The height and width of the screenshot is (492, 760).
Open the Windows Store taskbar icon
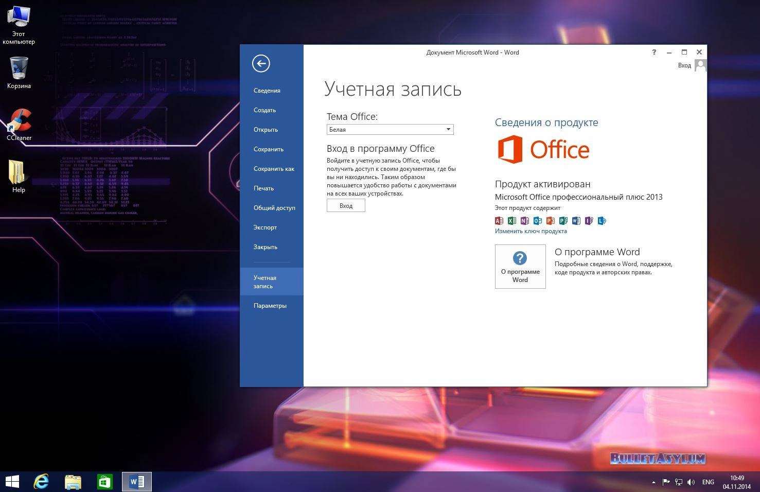click(104, 482)
